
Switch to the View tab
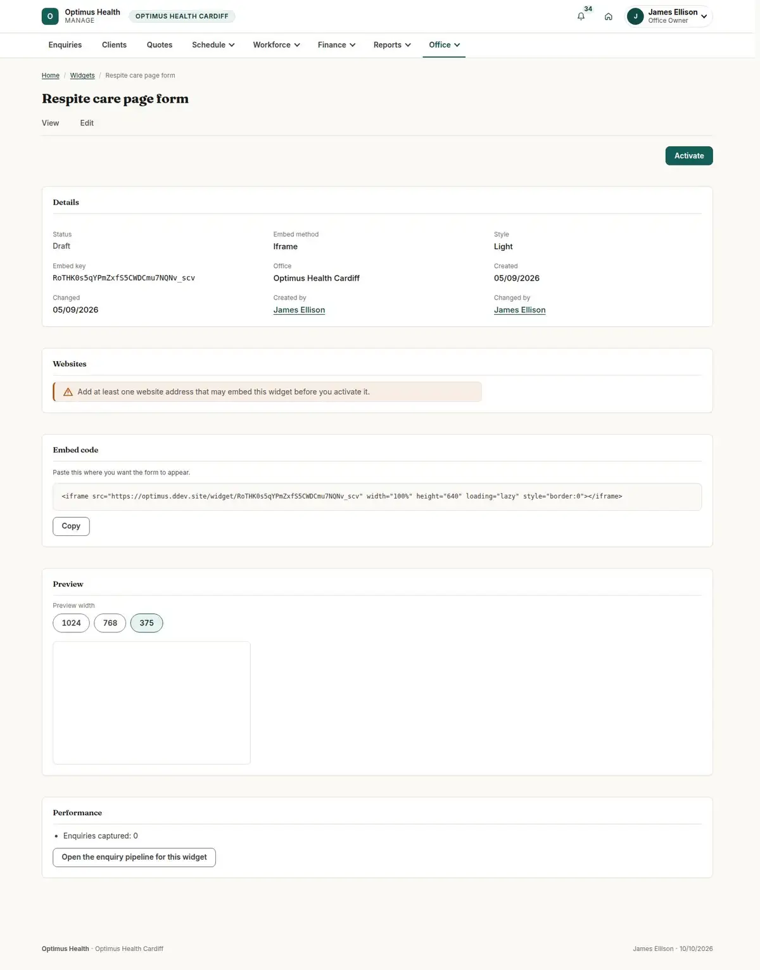(51, 123)
